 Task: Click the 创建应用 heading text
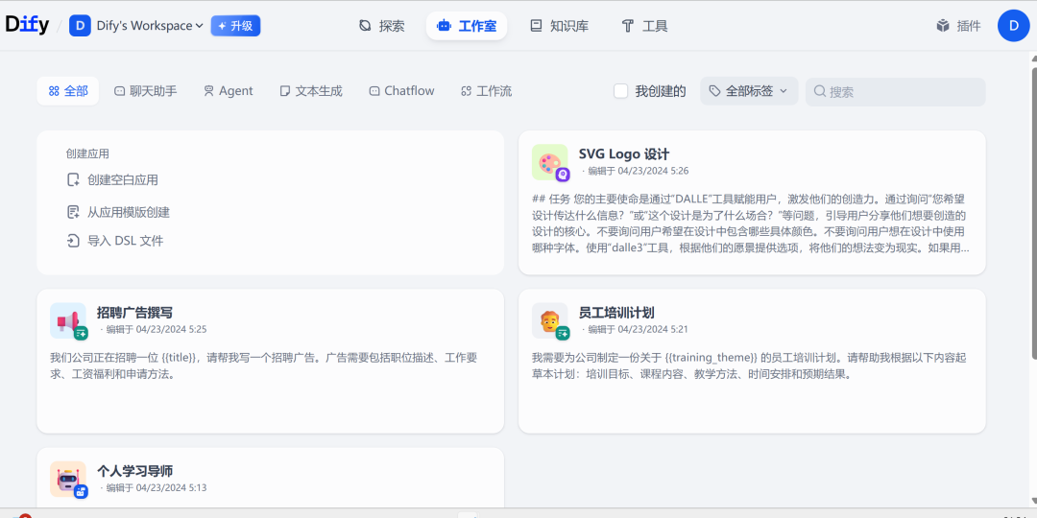87,153
